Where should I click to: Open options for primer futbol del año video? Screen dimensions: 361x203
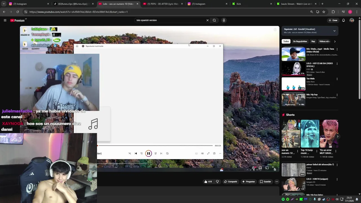pos(337,165)
